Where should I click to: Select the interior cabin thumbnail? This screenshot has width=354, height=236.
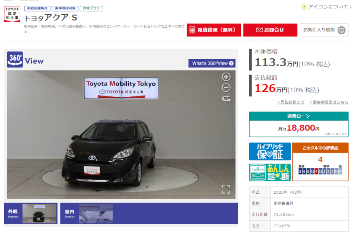coord(96,213)
